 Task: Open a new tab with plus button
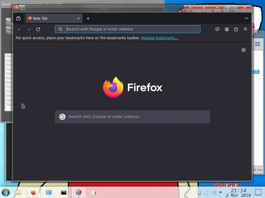(88, 19)
